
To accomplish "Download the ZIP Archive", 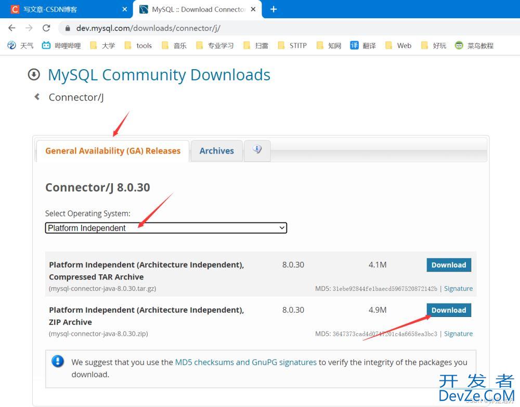I will (x=449, y=310).
